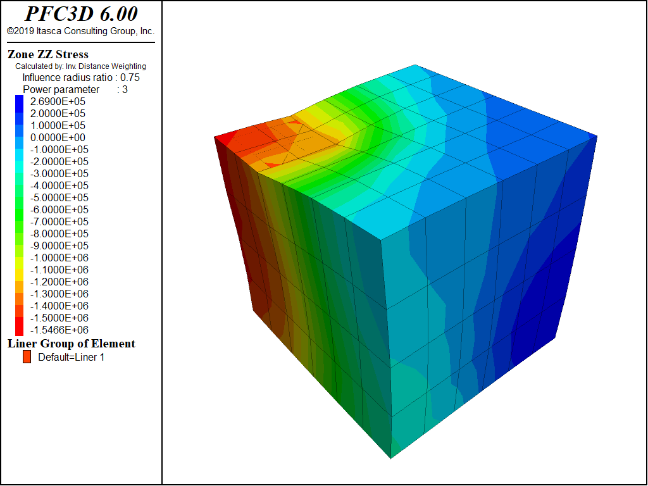
Task: Click the Default=Liner 1 legend label
Action: click(71, 357)
